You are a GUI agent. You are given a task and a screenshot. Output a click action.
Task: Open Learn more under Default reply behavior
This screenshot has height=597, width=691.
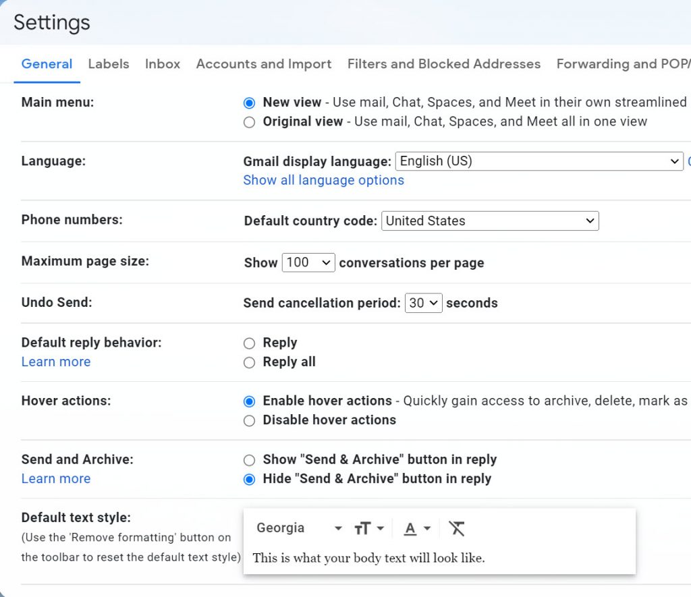[x=56, y=362]
